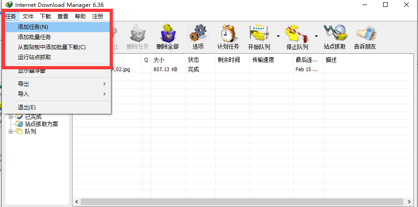
Task: Open Options (选项) gear icon
Action: coord(198,34)
